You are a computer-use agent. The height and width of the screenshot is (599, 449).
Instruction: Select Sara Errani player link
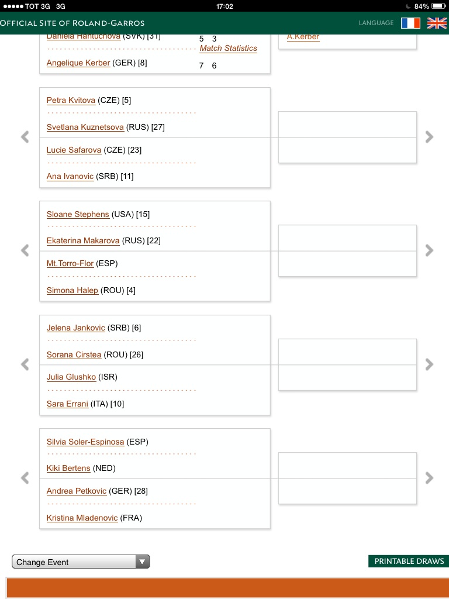[68, 404]
